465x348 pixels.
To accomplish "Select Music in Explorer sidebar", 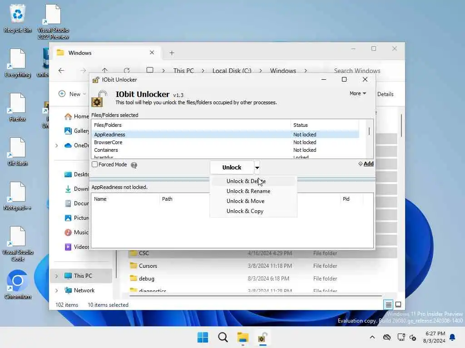I will pos(77,232).
